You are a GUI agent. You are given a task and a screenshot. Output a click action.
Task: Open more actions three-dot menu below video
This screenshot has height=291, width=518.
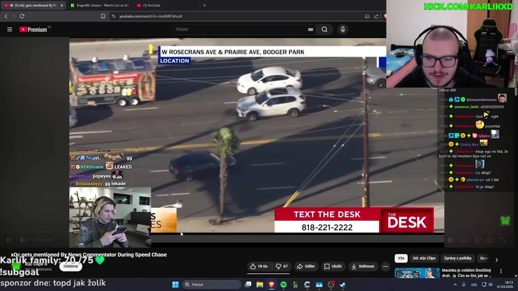click(385, 266)
